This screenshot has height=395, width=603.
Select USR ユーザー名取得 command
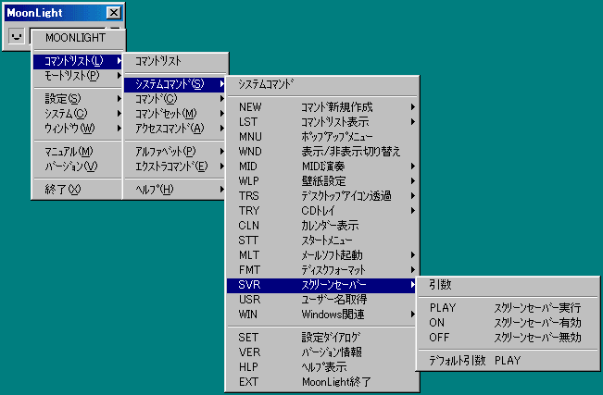[322, 300]
